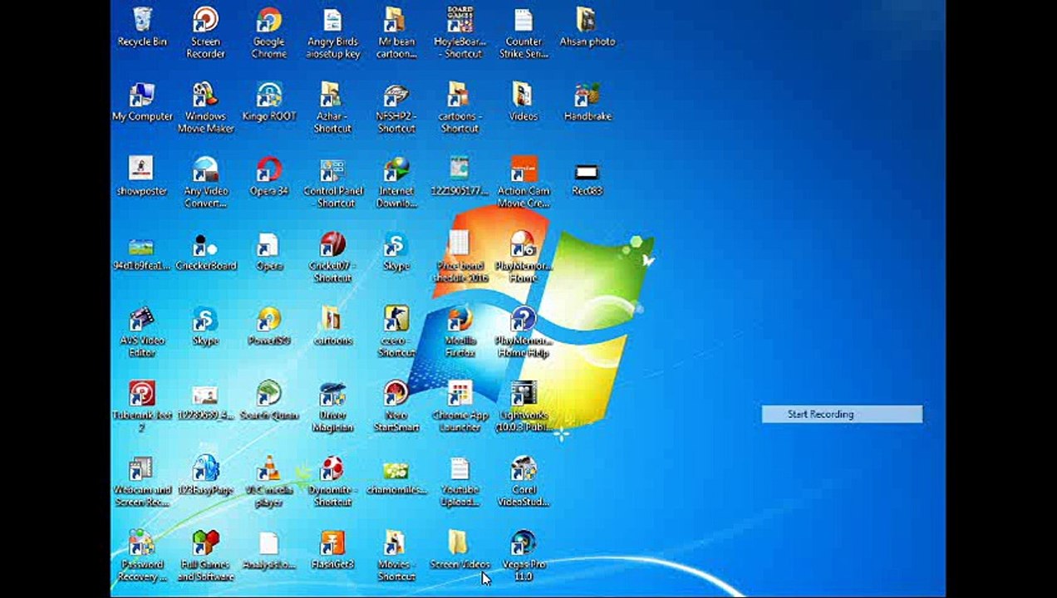Select the Kingo ROOT icon

pos(269,102)
